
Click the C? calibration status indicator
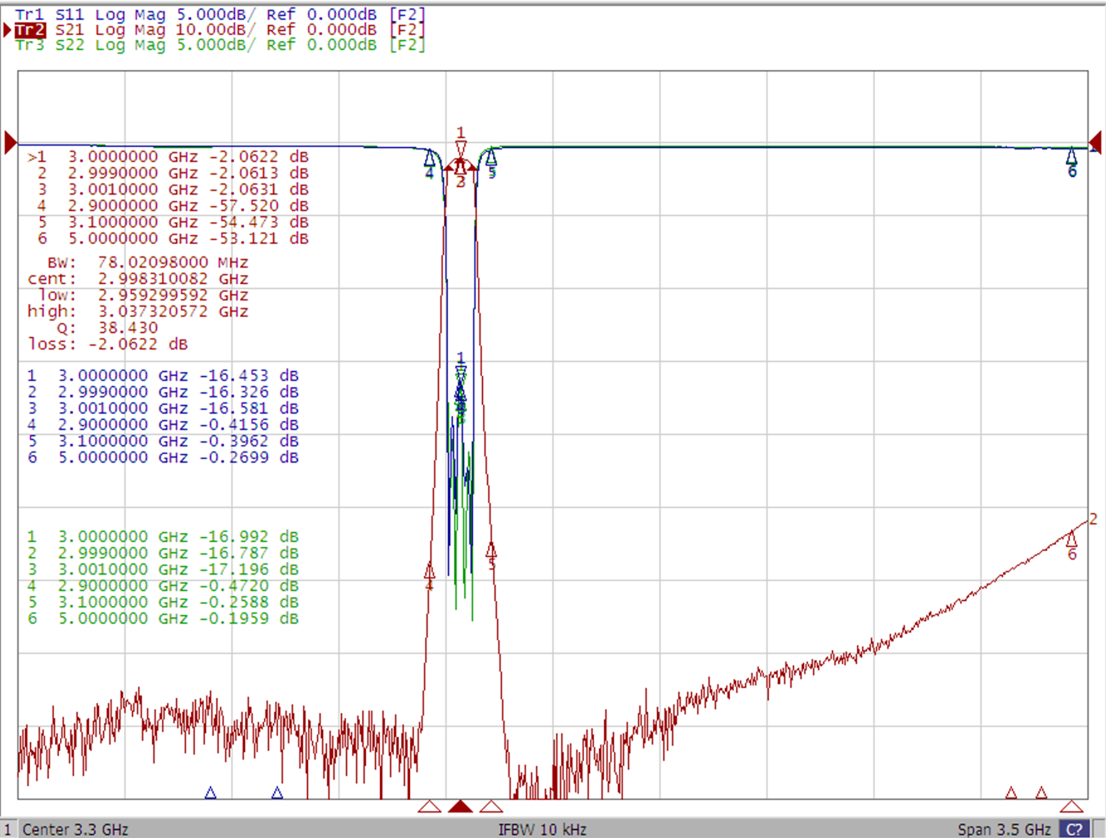(1074, 829)
